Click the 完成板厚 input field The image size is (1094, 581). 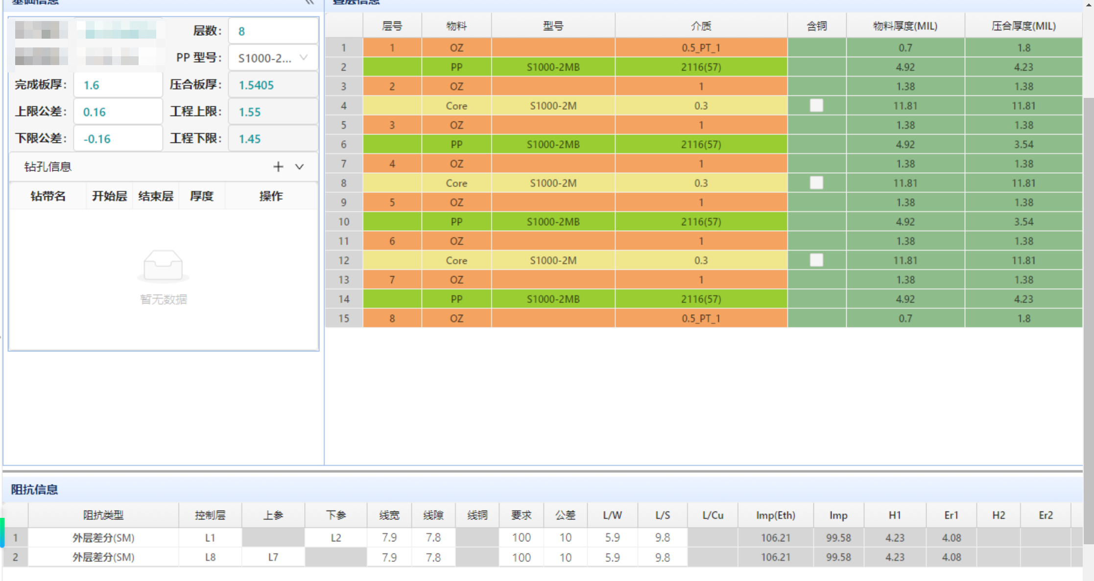click(118, 85)
